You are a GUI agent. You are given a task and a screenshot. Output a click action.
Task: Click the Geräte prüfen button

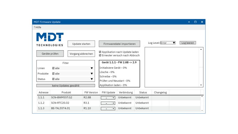pyautogui.click(x=50, y=54)
